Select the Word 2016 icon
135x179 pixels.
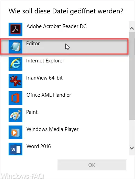pos(15,149)
